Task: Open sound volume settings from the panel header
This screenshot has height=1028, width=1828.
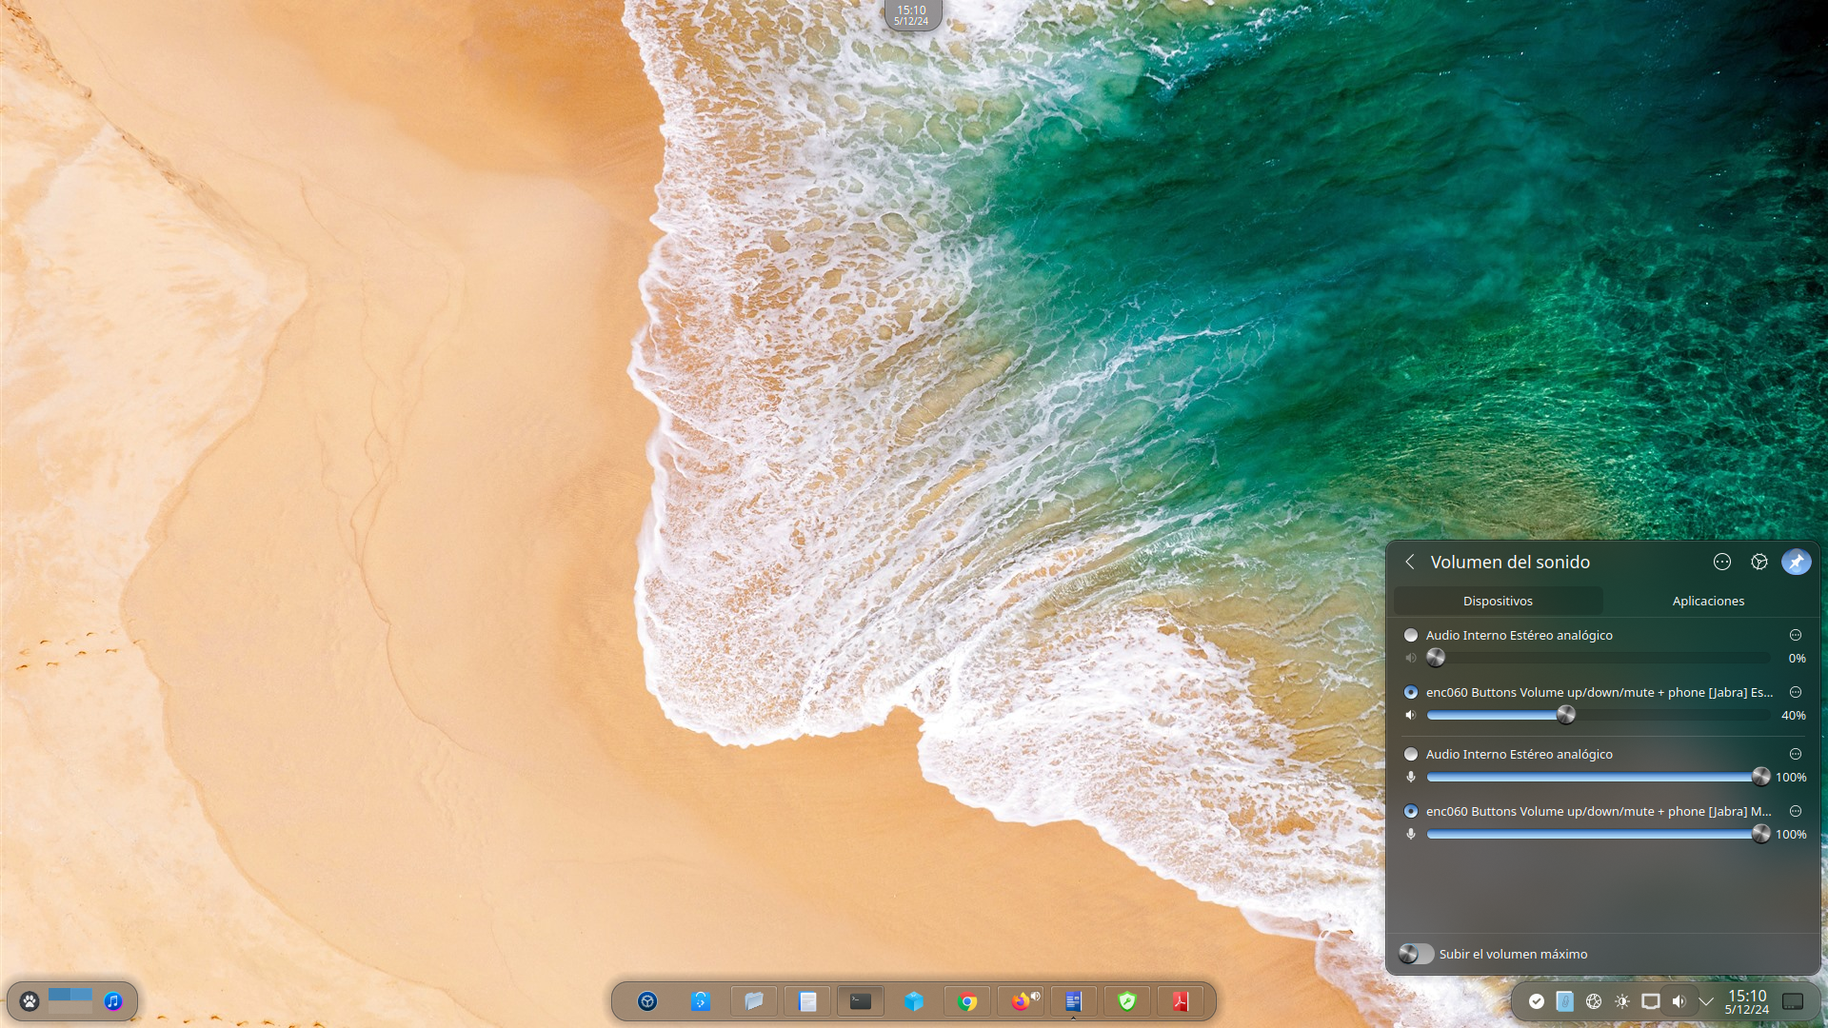Action: coord(1758,562)
